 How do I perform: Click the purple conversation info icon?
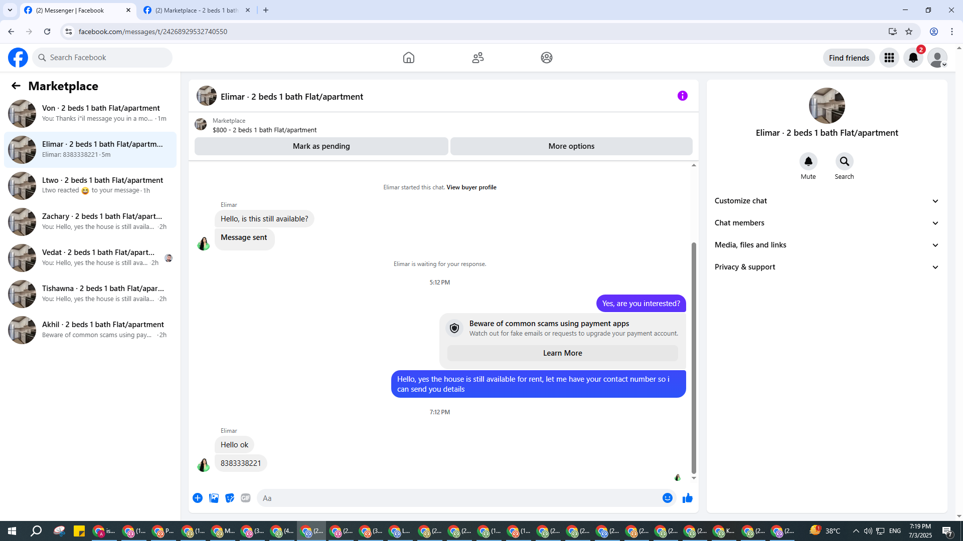click(x=682, y=96)
